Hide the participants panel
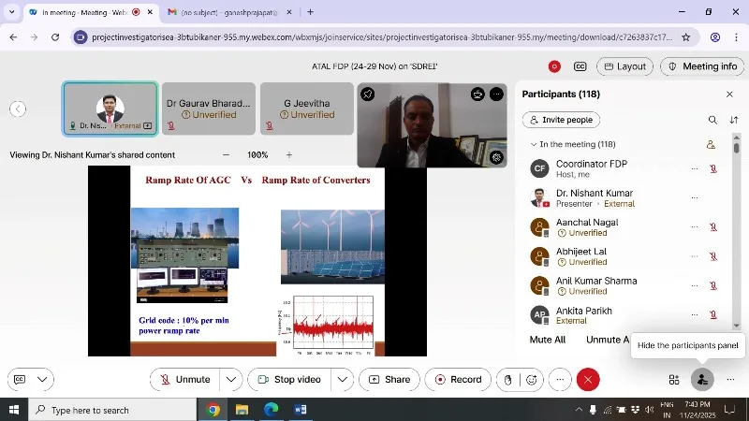749x421 pixels. [701, 380]
